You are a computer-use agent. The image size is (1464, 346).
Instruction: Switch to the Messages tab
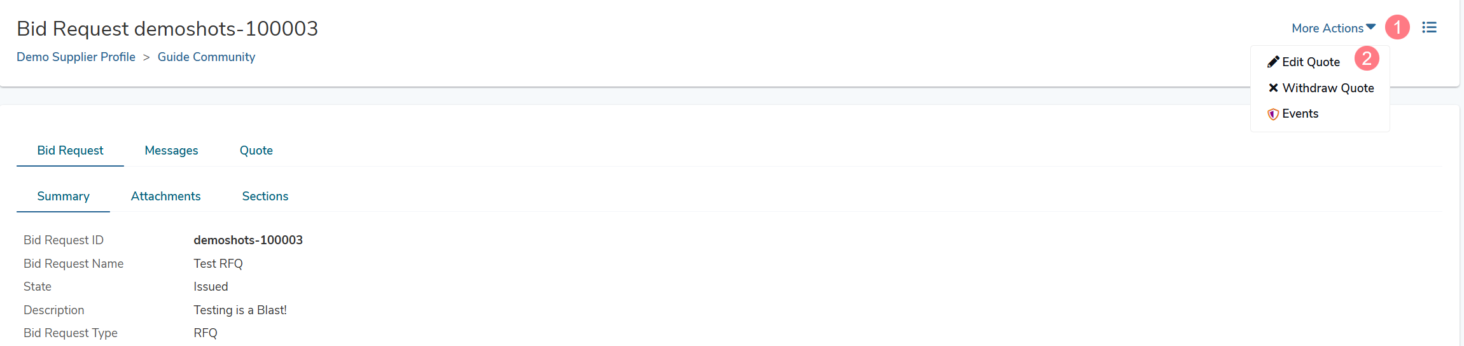tap(171, 151)
